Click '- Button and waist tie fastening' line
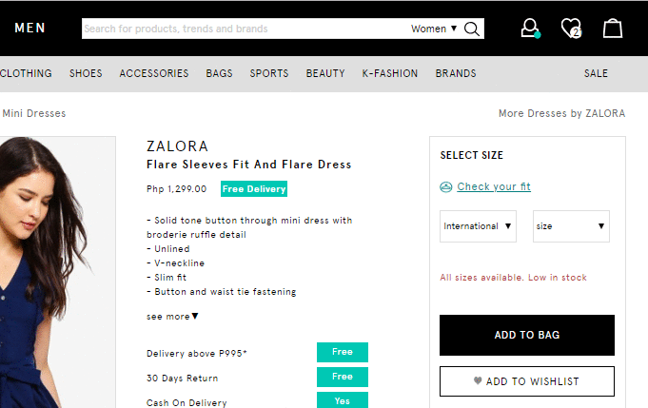 coord(222,292)
